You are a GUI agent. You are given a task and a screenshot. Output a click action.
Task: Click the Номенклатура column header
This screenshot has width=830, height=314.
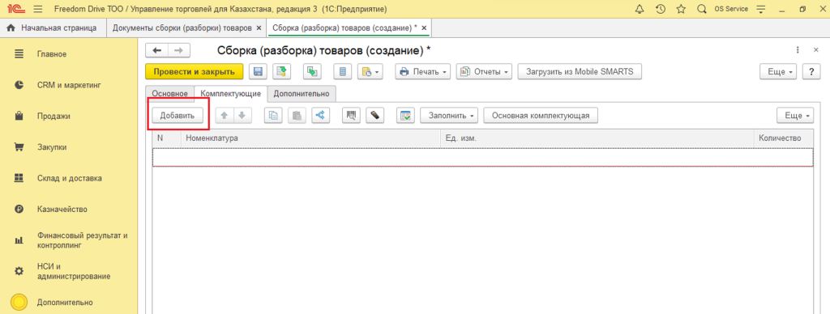[x=310, y=138]
